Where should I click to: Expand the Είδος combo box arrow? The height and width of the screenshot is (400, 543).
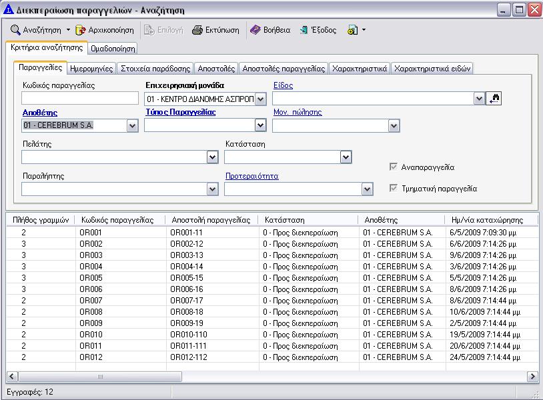point(479,99)
